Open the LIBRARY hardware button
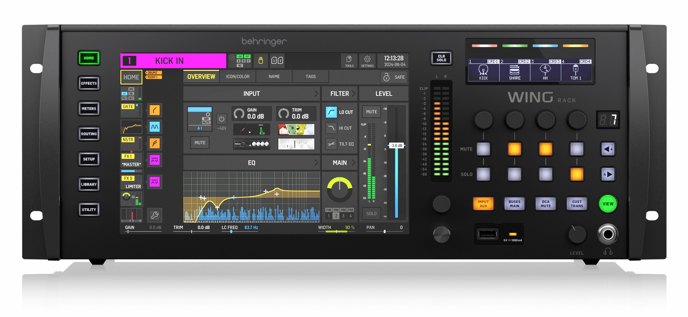This screenshot has height=317, width=688. (x=89, y=184)
